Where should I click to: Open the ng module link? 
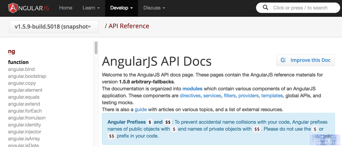click(11, 51)
